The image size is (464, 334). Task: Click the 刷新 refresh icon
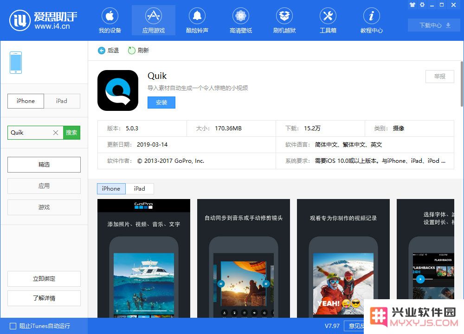(131, 51)
